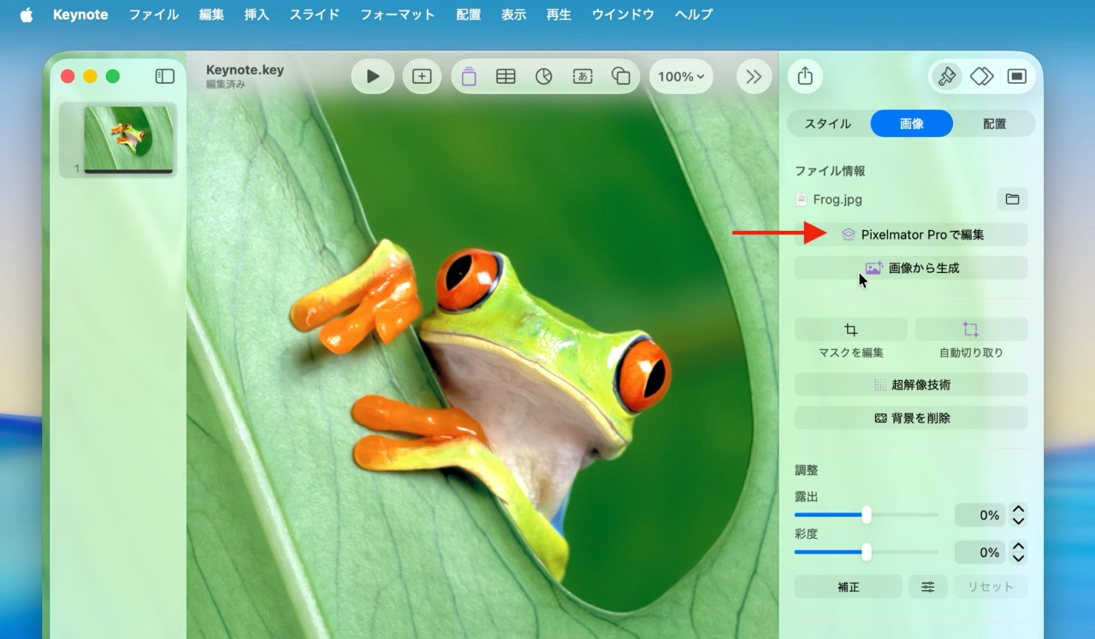Insert a text box
Viewport: 1095px width, 639px height.
tap(583, 76)
